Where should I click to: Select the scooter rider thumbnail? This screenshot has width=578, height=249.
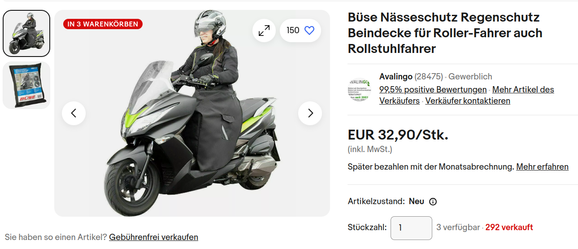(26, 33)
